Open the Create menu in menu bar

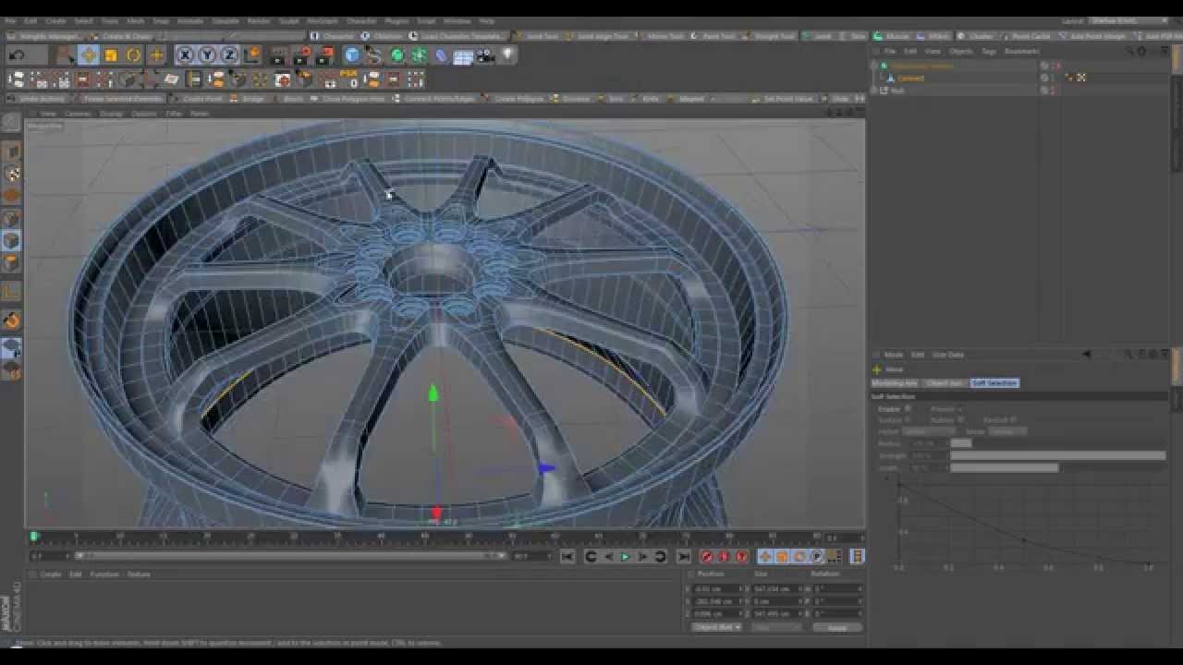tap(55, 20)
